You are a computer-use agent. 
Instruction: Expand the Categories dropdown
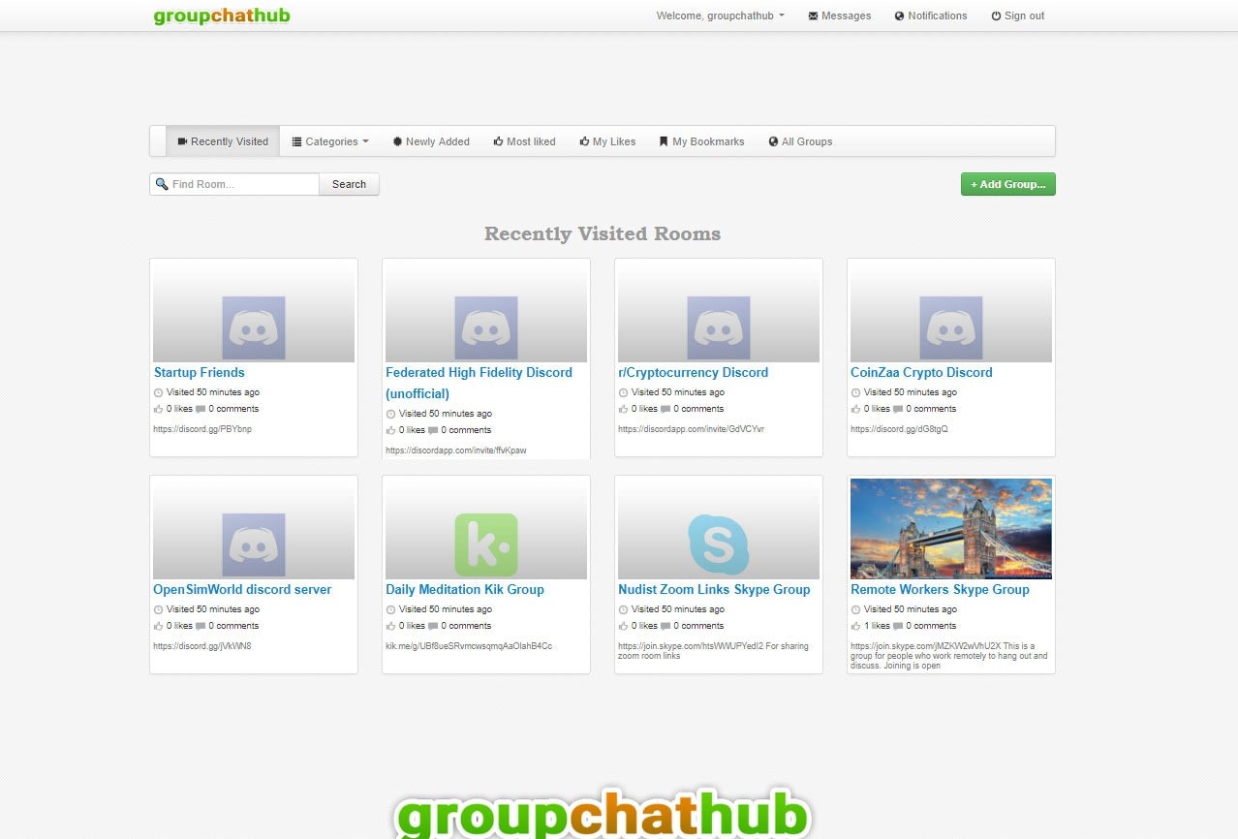(x=329, y=141)
